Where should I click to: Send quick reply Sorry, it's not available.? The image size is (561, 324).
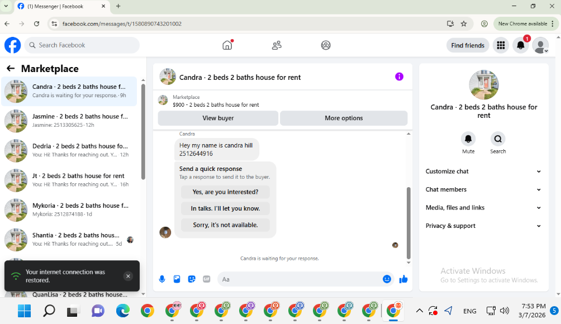coord(225,225)
